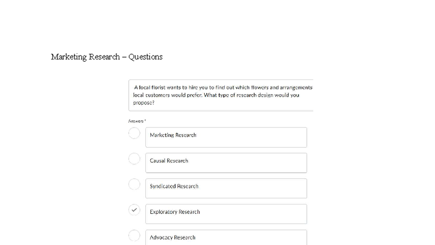This screenshot has width=435, height=245.
Task: Click the Exploratory Research answer text box
Action: point(226,214)
